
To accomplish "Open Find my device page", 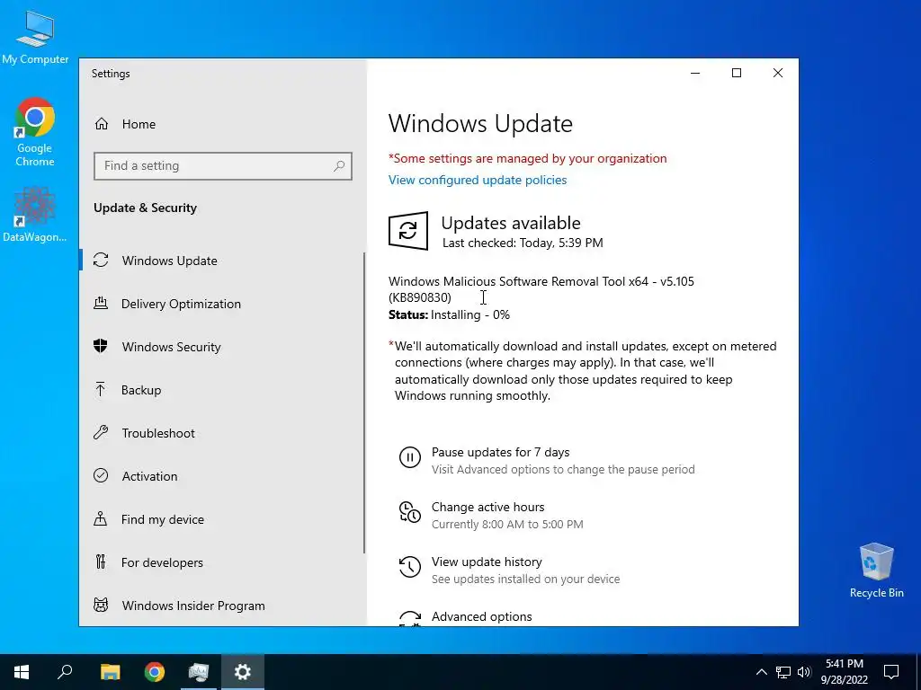I will pos(163,519).
